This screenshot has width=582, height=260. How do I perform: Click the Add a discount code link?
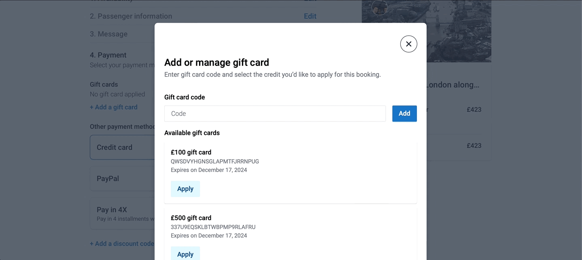click(x=122, y=243)
